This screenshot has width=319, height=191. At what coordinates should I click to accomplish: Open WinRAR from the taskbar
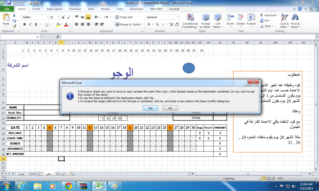tap(83, 186)
